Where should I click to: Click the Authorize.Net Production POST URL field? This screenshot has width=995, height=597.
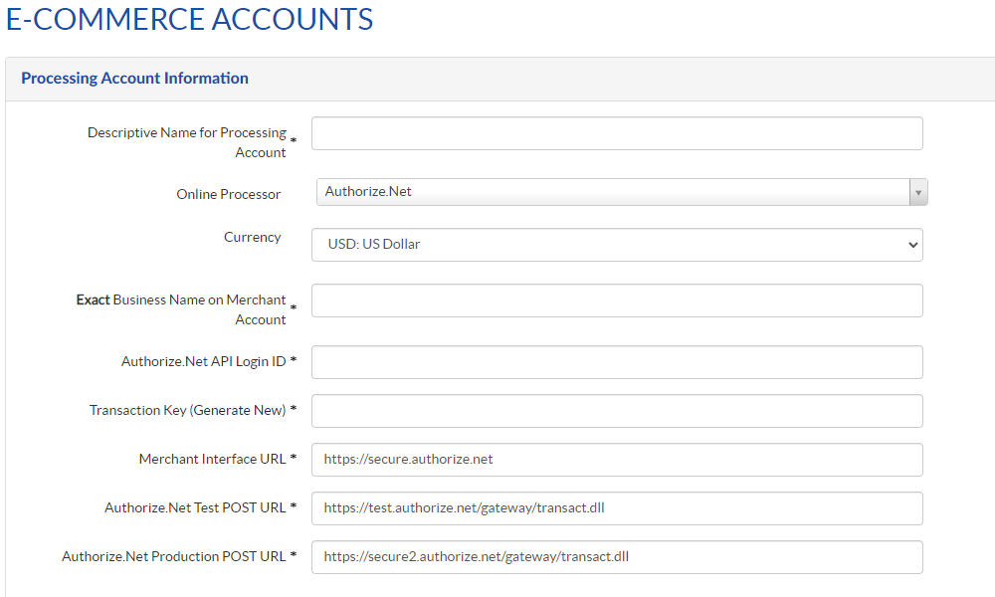tap(617, 557)
